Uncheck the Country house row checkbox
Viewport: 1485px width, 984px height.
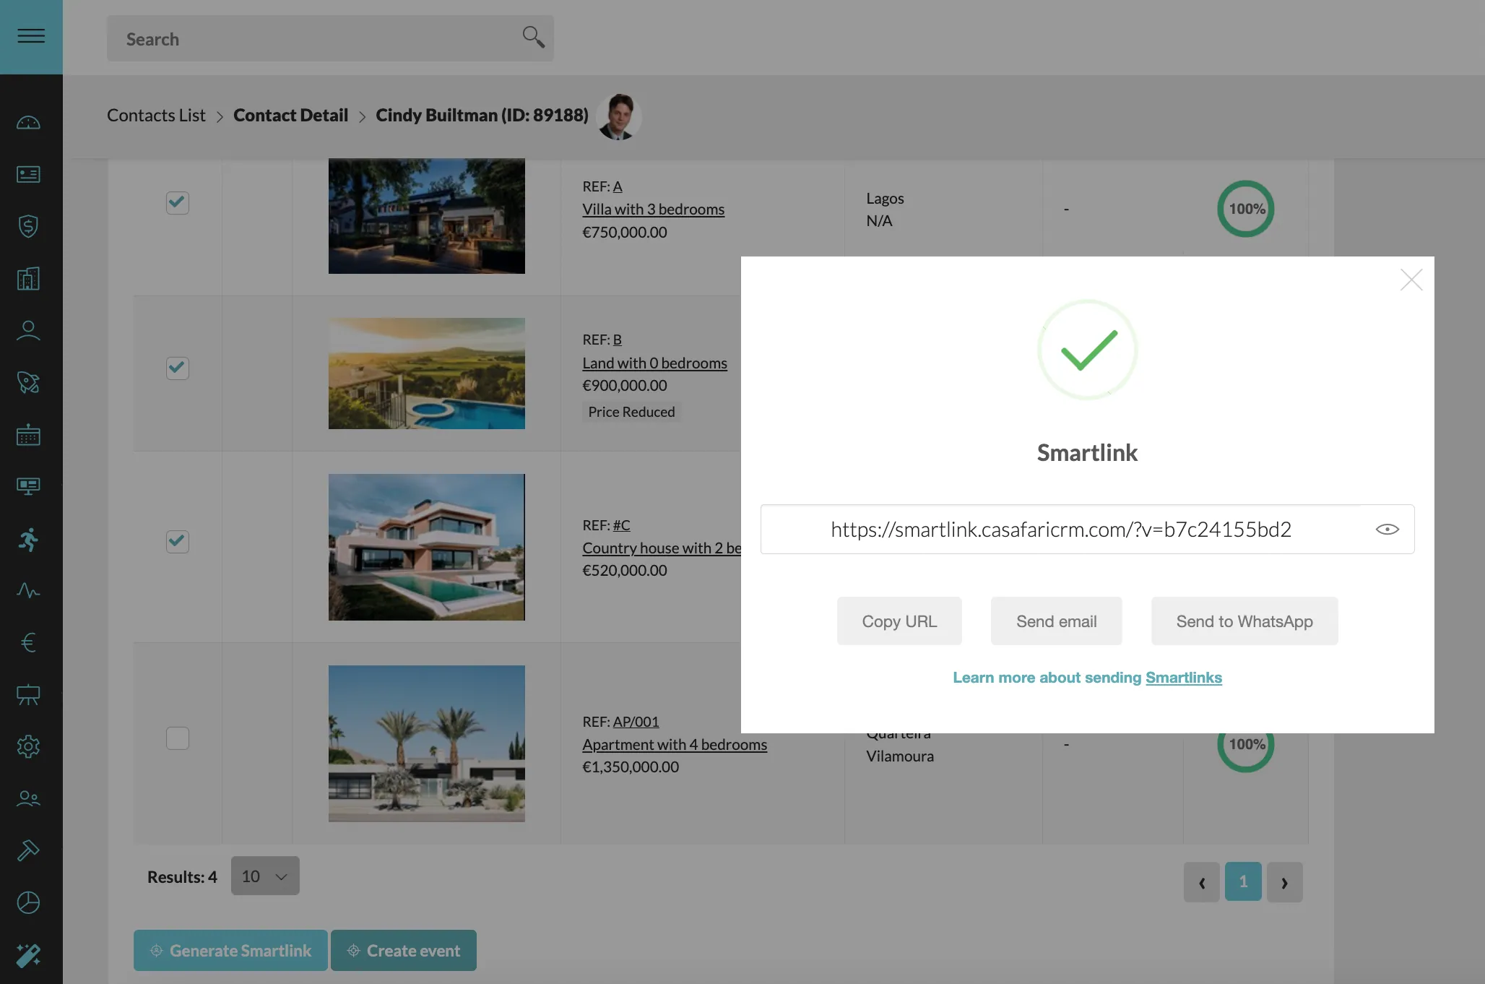pyautogui.click(x=178, y=541)
